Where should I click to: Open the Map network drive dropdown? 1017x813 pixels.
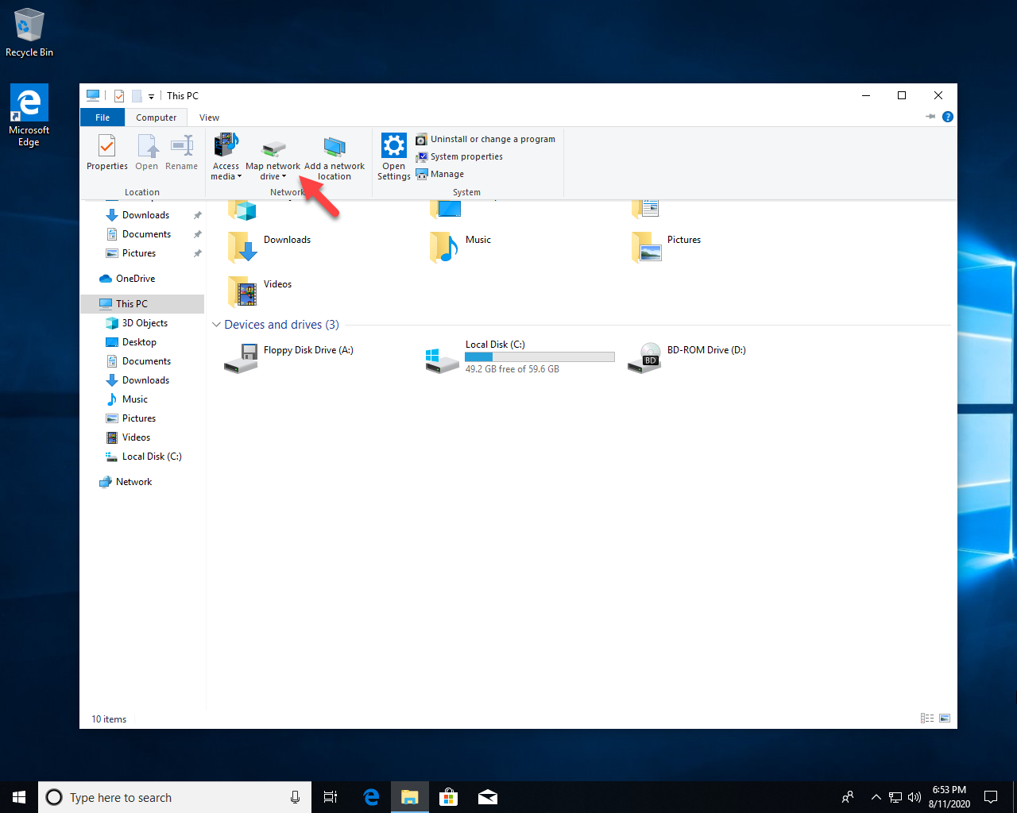(273, 171)
